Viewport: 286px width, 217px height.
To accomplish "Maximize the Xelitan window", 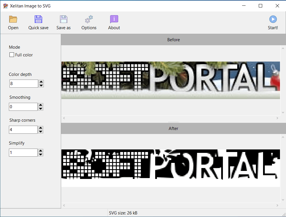I will pyautogui.click(x=260, y=6).
